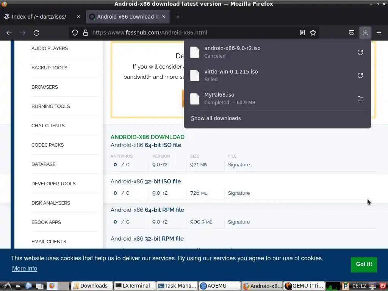
Task: Open EMAIL CLIENTS category
Action: pos(49,241)
